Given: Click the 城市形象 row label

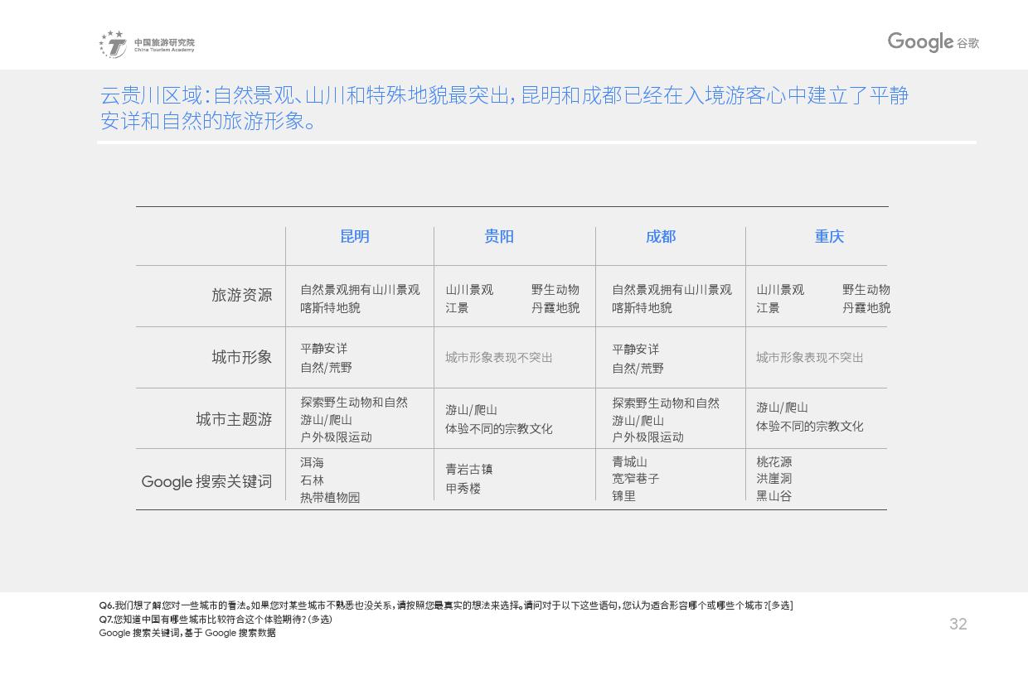Looking at the screenshot, I should pyautogui.click(x=241, y=357).
